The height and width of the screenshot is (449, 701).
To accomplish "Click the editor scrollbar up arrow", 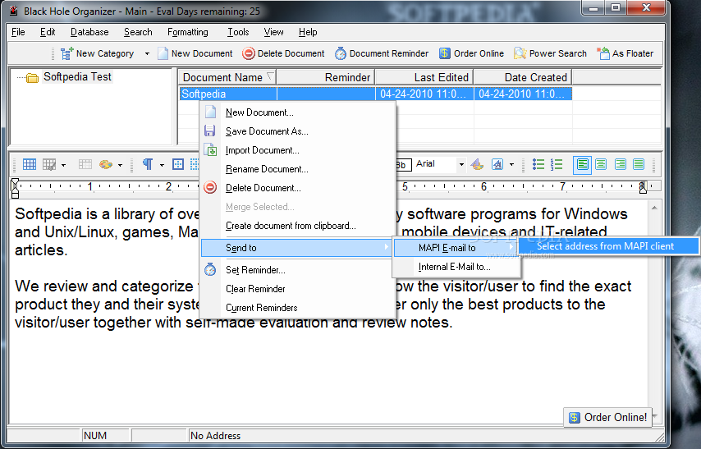I will tap(654, 208).
